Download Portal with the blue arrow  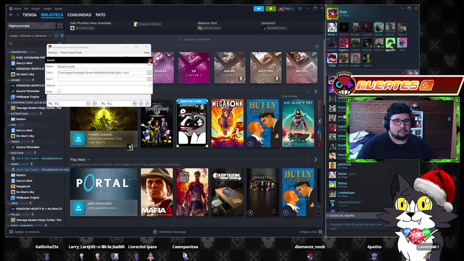click(78, 207)
